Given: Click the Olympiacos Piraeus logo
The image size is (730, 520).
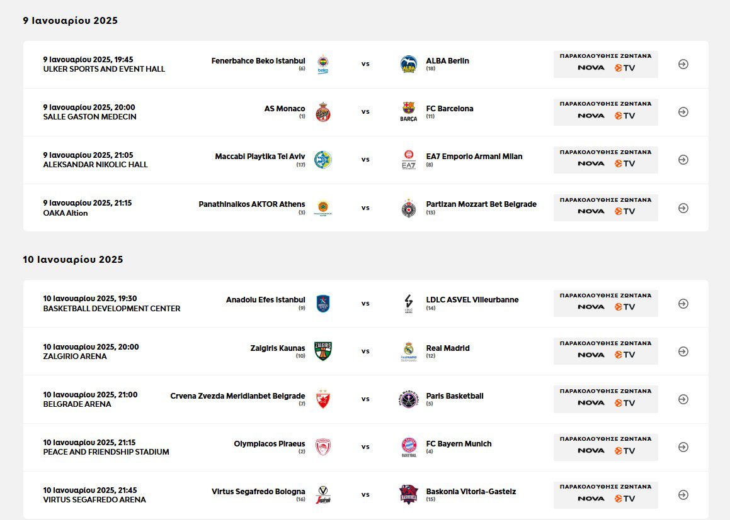Looking at the screenshot, I should point(323,447).
